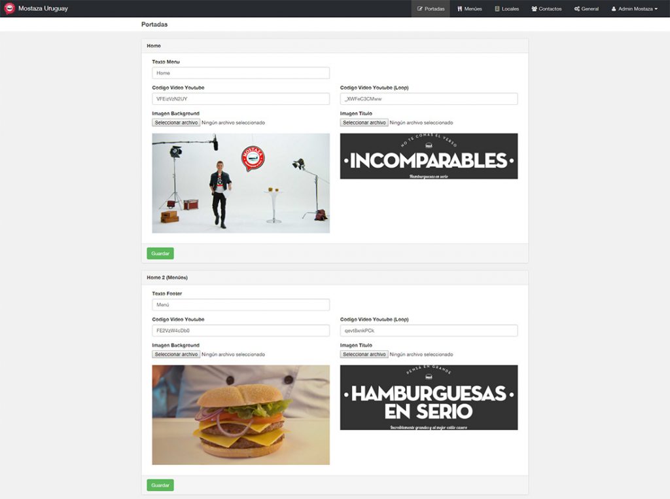Open the Portadas nav item

pyautogui.click(x=431, y=9)
